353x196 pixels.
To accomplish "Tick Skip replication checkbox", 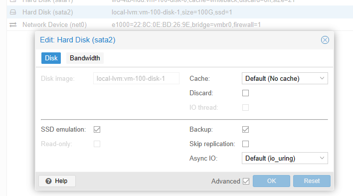I will (245, 144).
